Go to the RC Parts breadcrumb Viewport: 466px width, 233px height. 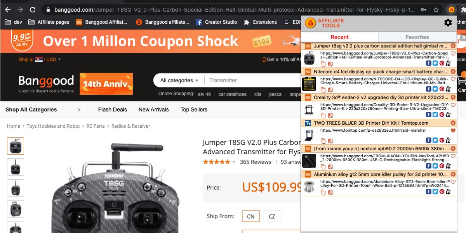pyautogui.click(x=96, y=126)
